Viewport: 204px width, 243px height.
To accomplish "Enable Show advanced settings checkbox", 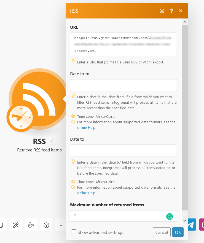I will coord(74,232).
